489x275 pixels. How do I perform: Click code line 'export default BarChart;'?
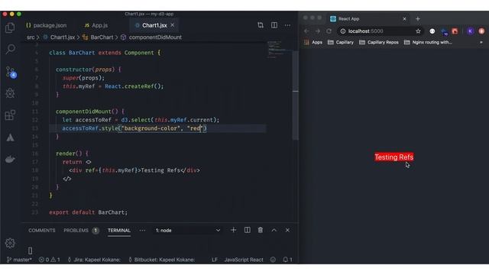(x=89, y=212)
